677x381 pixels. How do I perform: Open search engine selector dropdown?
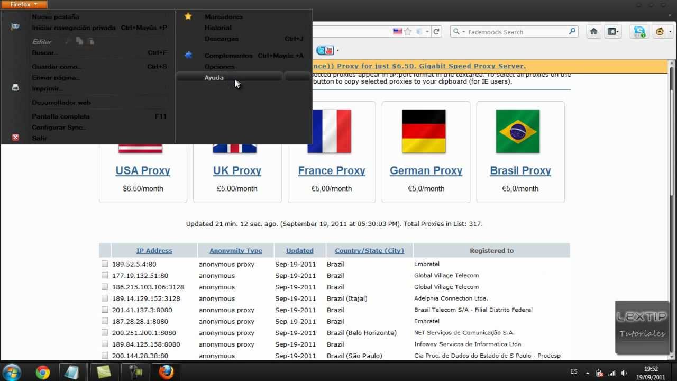coord(459,32)
